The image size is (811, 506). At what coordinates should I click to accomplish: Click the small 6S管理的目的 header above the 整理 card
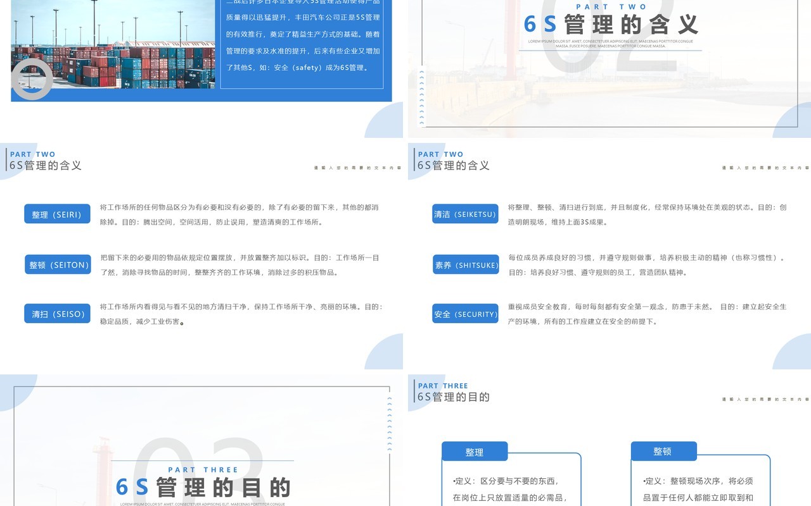coord(454,397)
